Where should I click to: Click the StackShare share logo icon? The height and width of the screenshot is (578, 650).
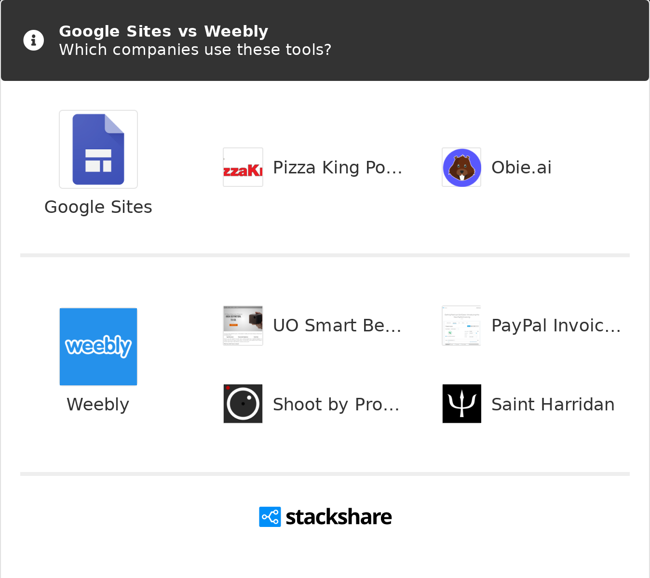[x=270, y=517]
